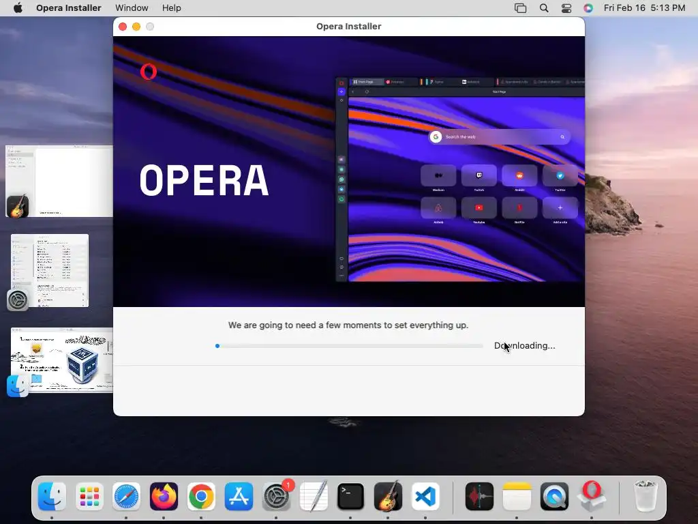Open Visual Studio Code from the Dock
The image size is (698, 524).
click(x=425, y=497)
